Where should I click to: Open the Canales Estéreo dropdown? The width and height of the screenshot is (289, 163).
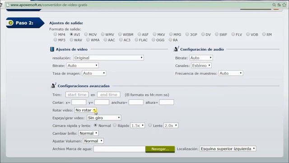point(201,65)
